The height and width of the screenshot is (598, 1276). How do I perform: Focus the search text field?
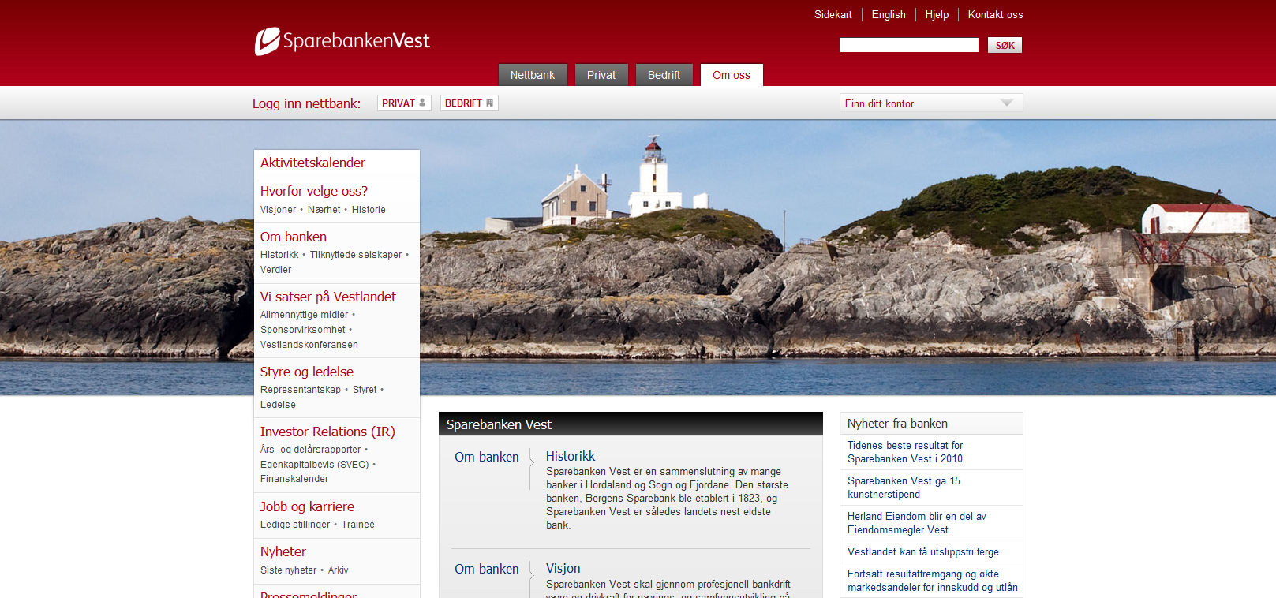909,45
